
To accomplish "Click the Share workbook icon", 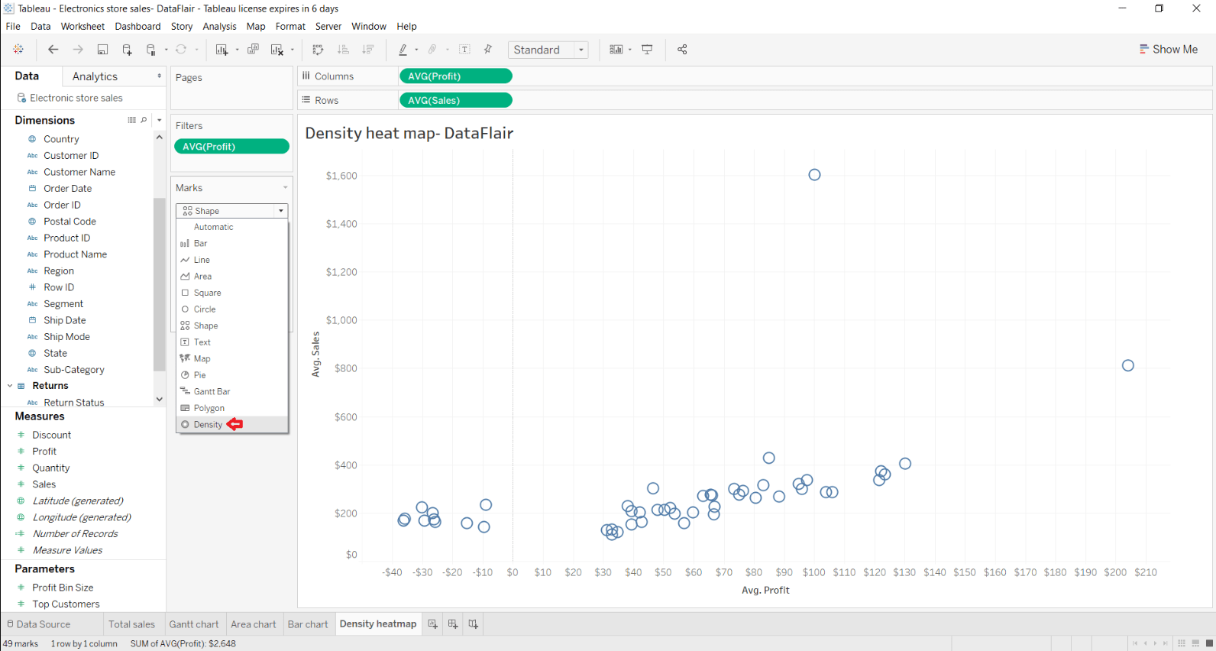I will click(x=682, y=50).
